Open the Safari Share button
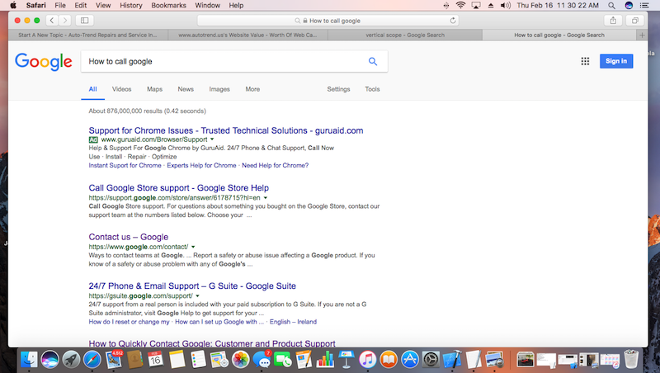The image size is (660, 373). click(613, 20)
